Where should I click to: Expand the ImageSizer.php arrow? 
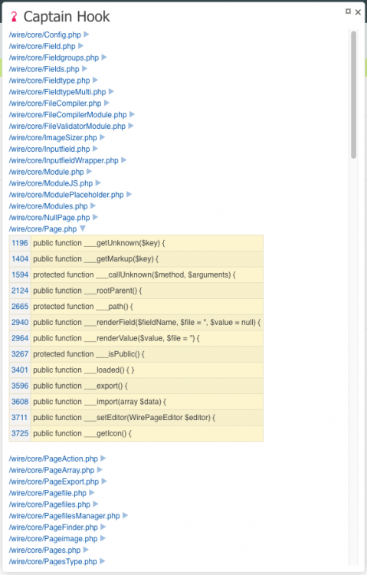[103, 137]
